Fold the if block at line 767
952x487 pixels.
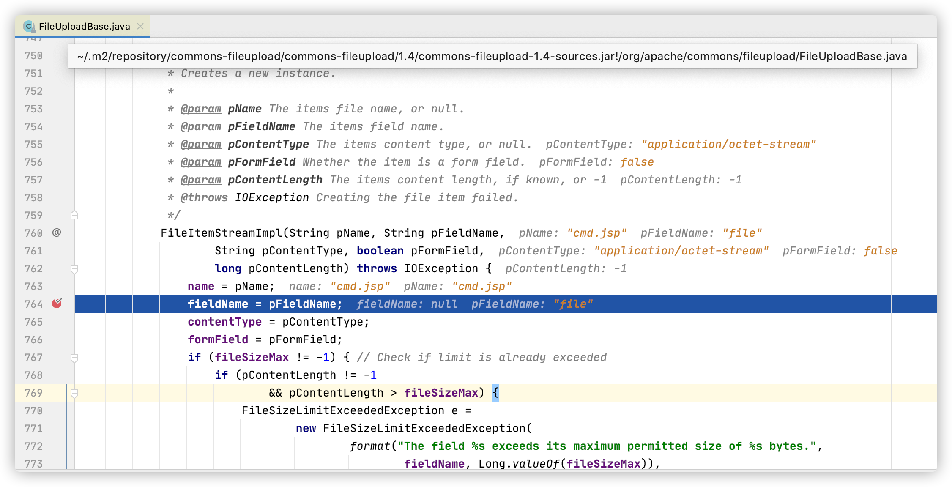click(74, 358)
